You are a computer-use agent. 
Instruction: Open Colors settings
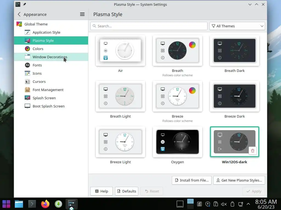51,49
